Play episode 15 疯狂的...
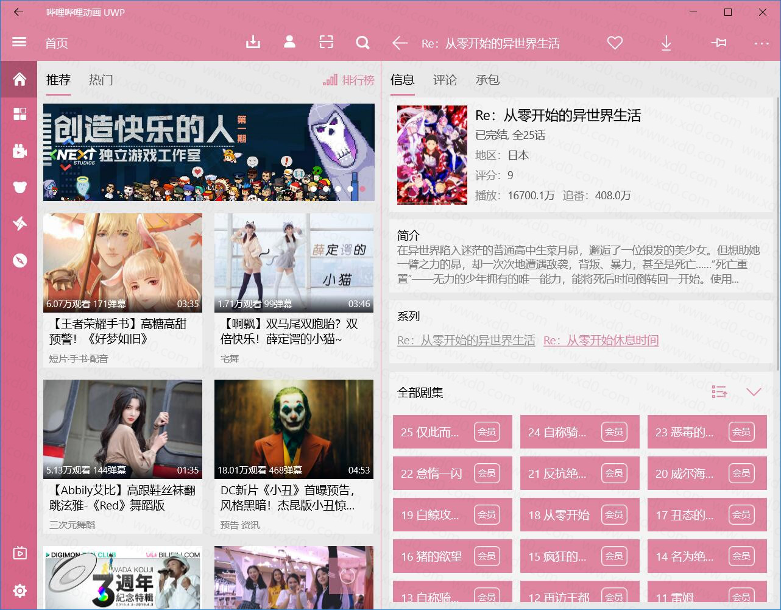This screenshot has height=610, width=781. coord(580,556)
